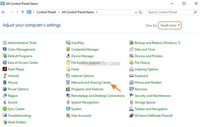Click the Device Manager icon

[x=68, y=56]
